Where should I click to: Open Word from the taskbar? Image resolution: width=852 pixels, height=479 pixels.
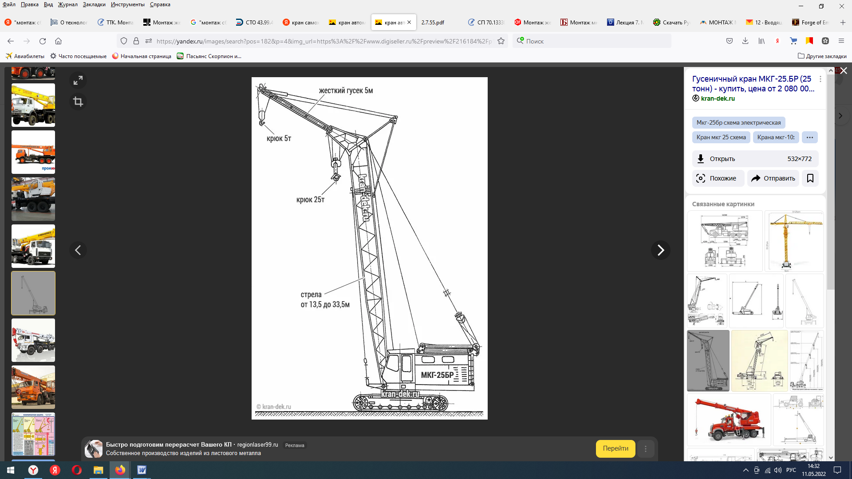point(142,470)
